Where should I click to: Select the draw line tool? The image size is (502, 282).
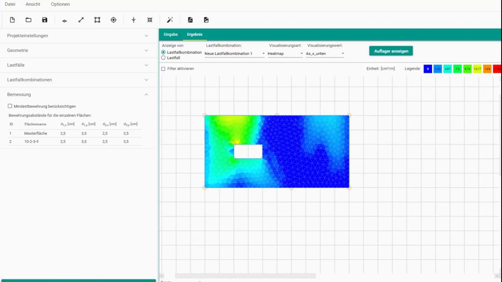(81, 20)
